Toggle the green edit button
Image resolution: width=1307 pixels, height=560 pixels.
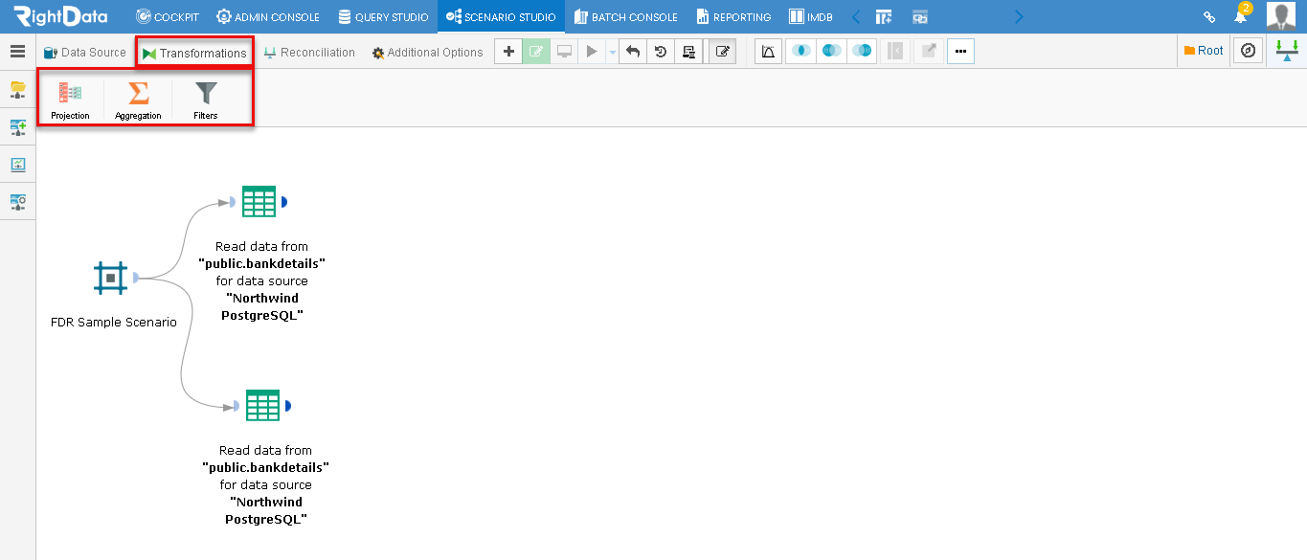point(536,52)
